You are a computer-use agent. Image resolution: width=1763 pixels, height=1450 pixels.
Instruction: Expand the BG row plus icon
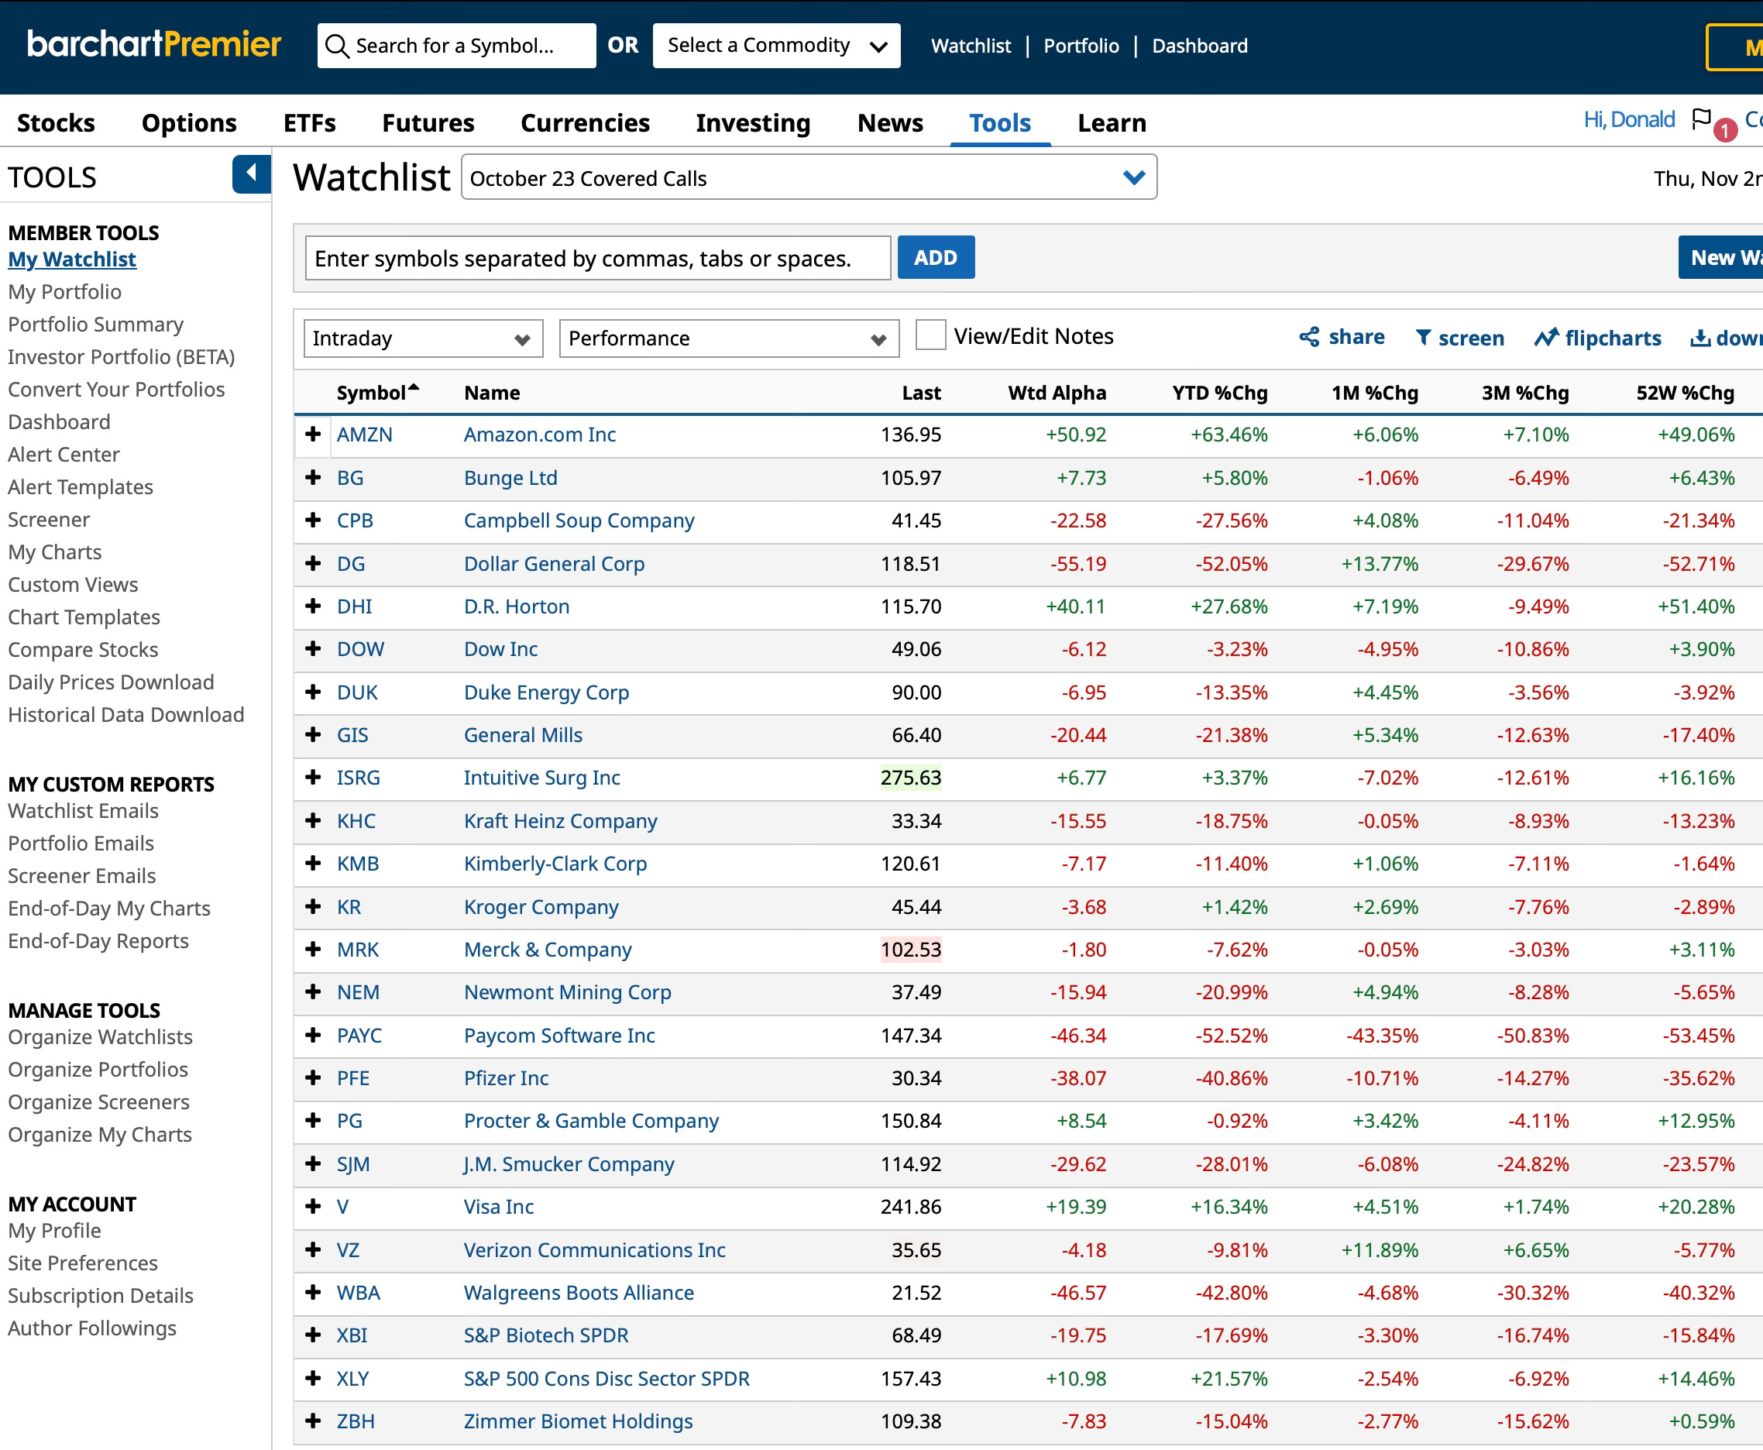click(313, 478)
